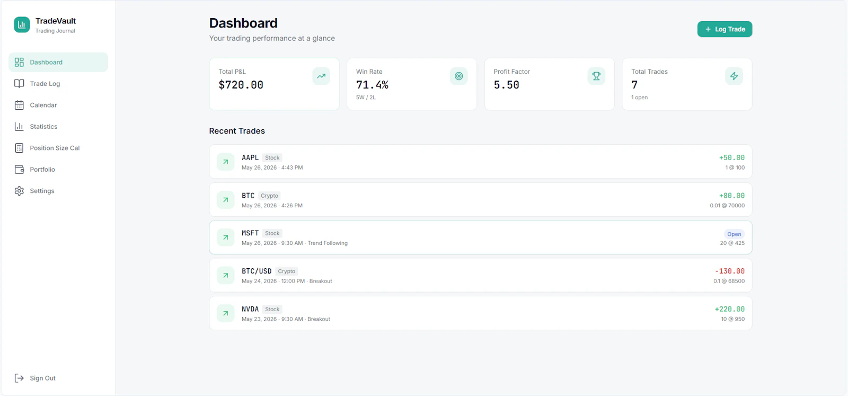Click the Win Rate value 71.4%
848x396 pixels.
pos(372,85)
